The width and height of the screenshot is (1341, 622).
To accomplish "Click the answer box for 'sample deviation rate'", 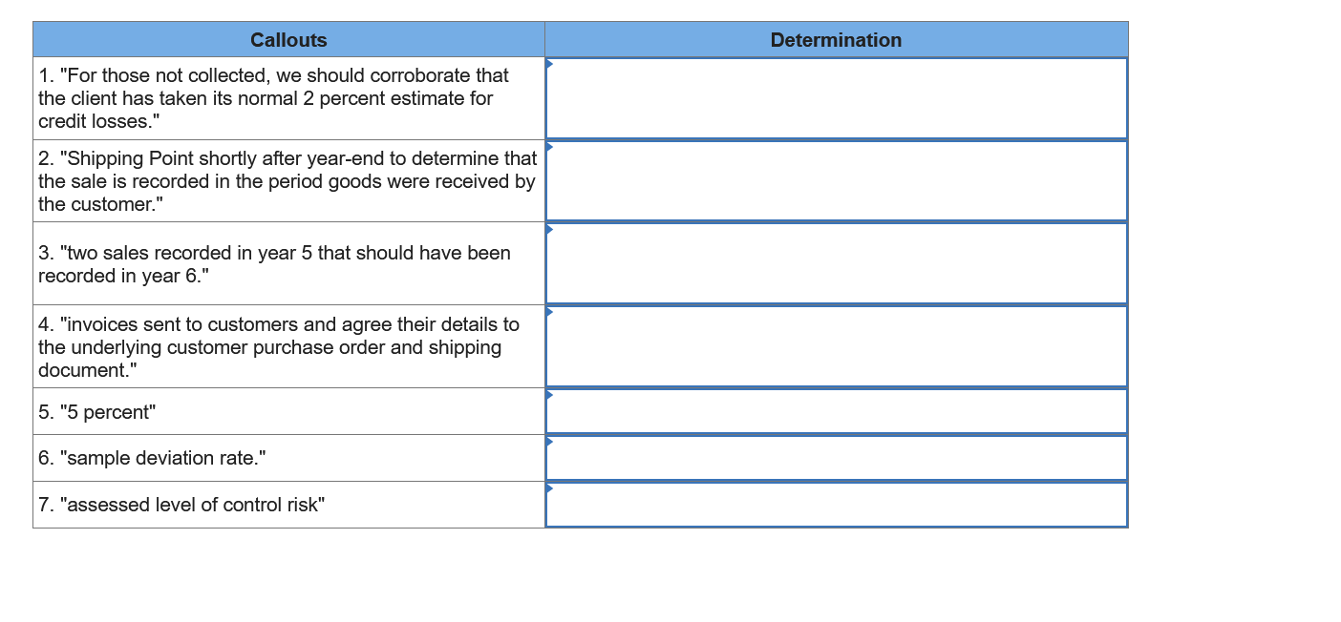I will pyautogui.click(x=836, y=457).
